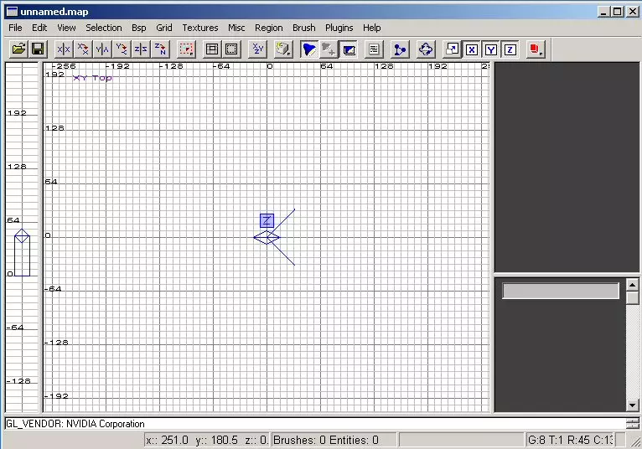Open the Textures menu

point(199,28)
